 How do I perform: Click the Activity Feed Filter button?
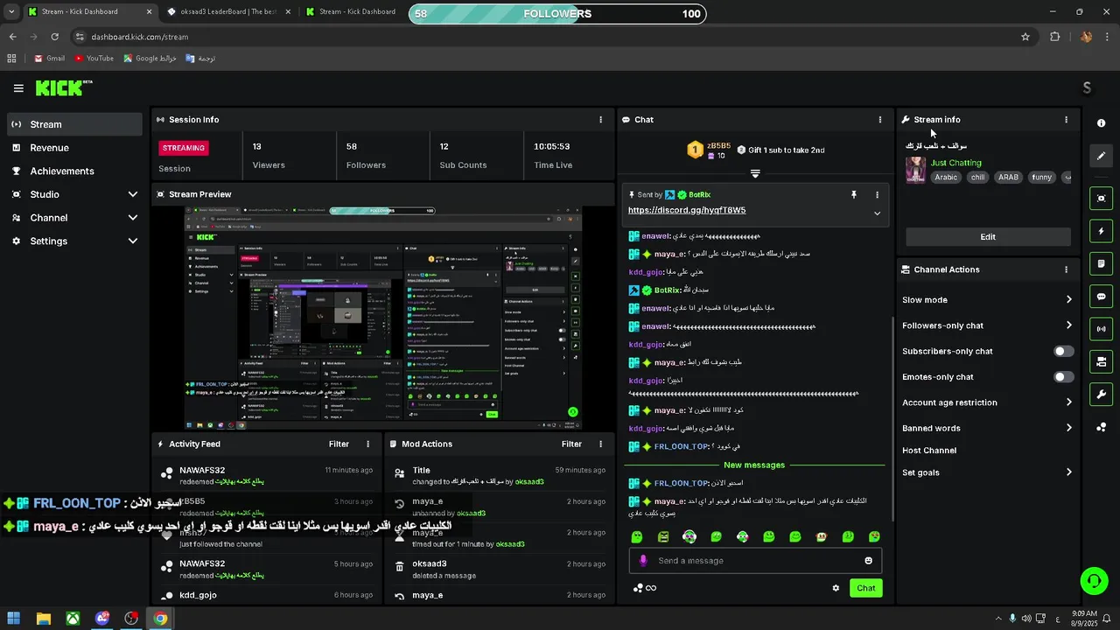[x=339, y=444]
